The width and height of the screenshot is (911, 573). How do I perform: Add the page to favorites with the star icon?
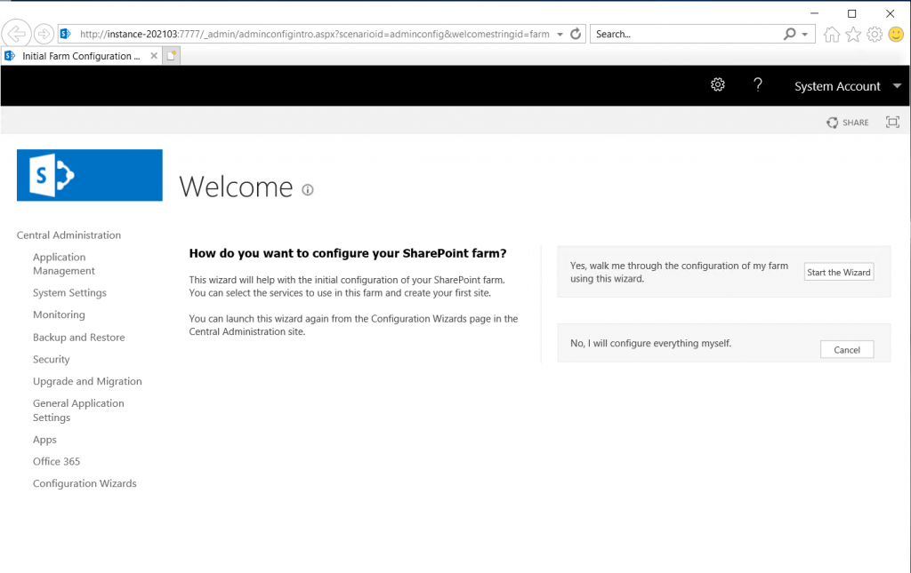(852, 34)
